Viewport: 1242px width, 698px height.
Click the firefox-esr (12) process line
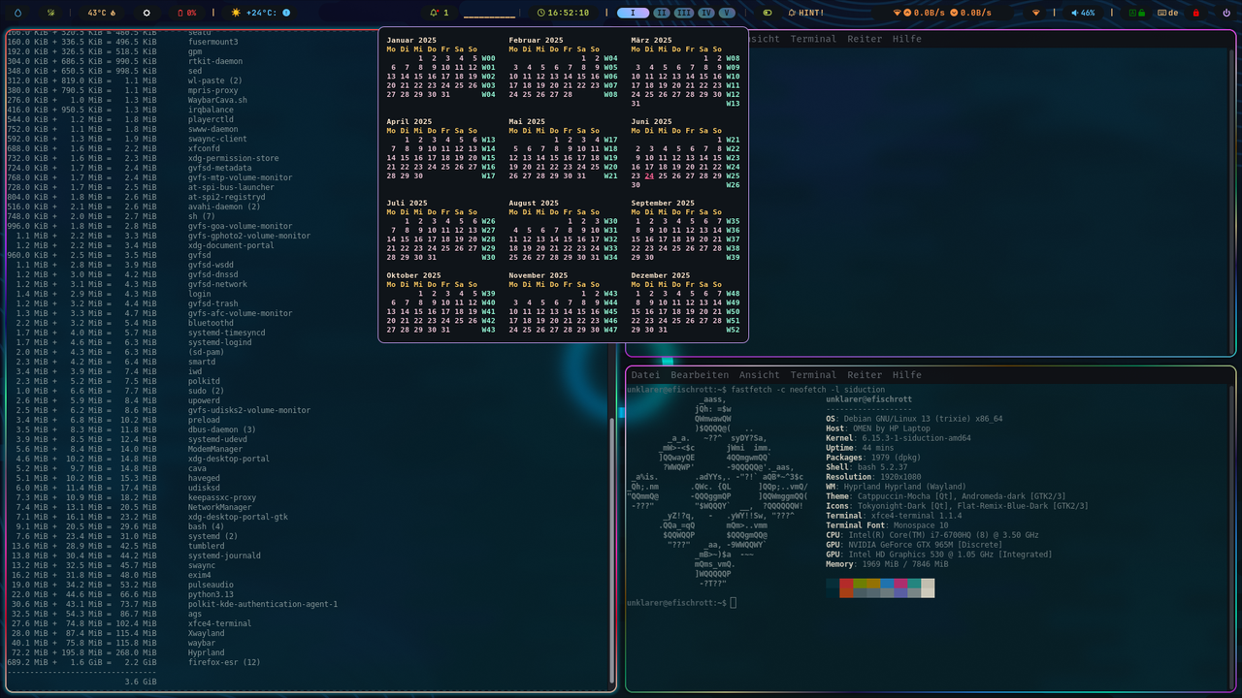coord(134,662)
